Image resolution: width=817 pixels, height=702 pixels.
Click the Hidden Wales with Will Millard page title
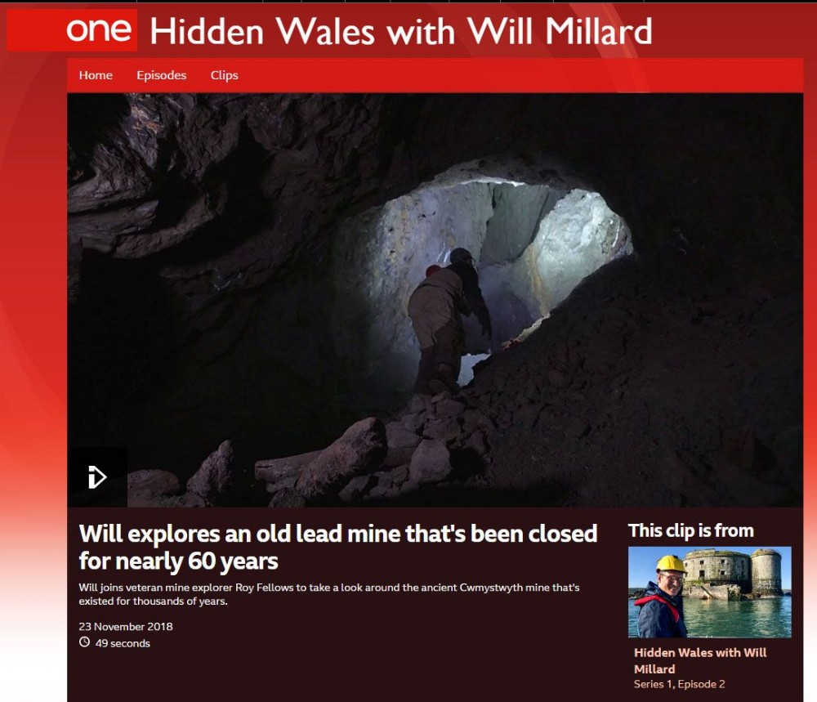tap(400, 31)
